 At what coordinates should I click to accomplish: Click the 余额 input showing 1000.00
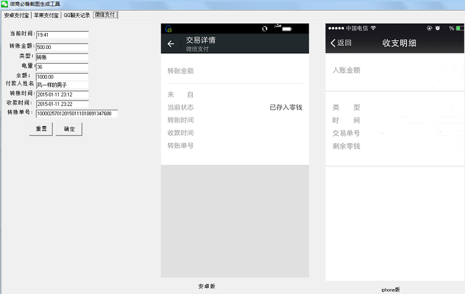point(62,77)
